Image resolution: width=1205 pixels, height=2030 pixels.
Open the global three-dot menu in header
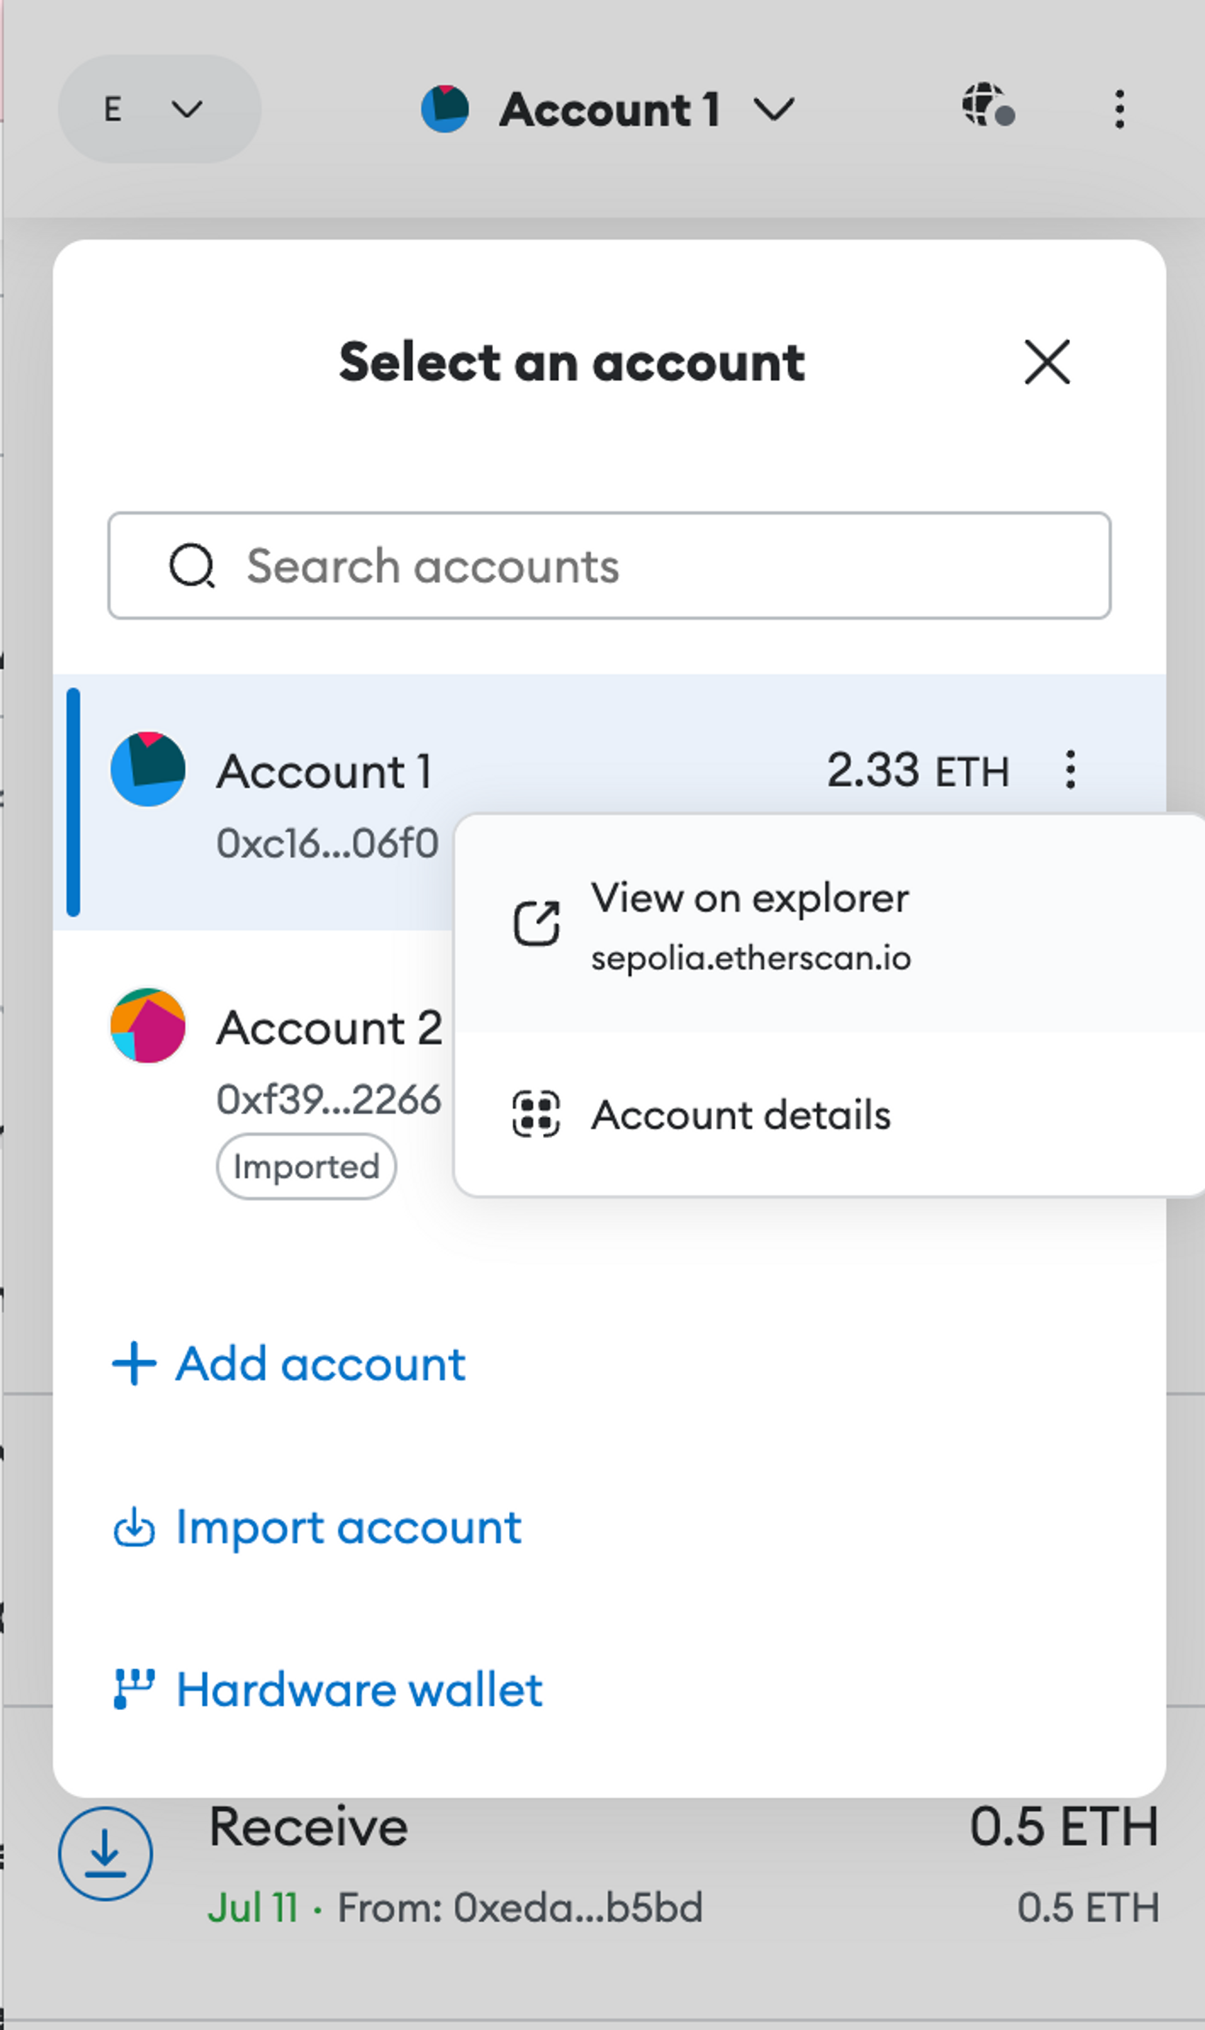pos(1119,109)
